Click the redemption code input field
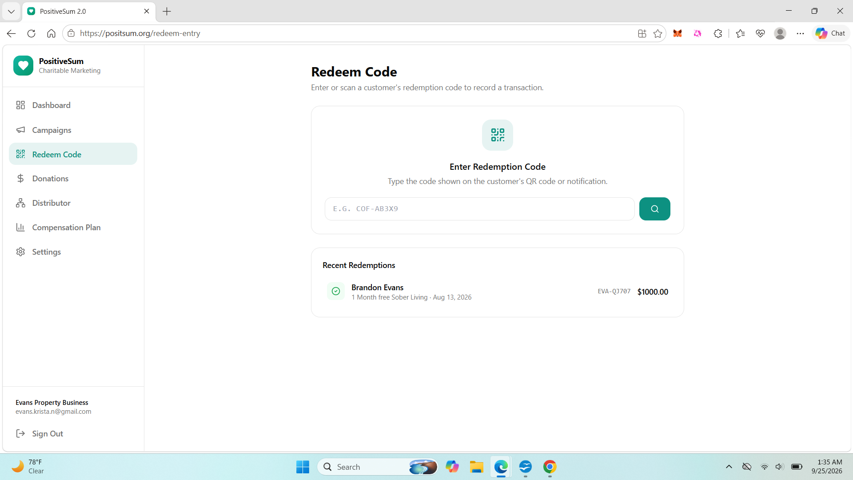This screenshot has width=853, height=480. pos(479,209)
